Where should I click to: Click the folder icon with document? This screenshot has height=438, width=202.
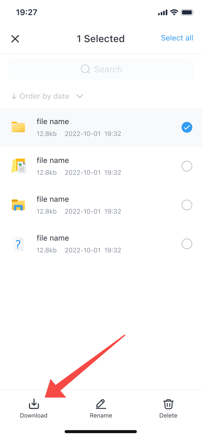19,166
